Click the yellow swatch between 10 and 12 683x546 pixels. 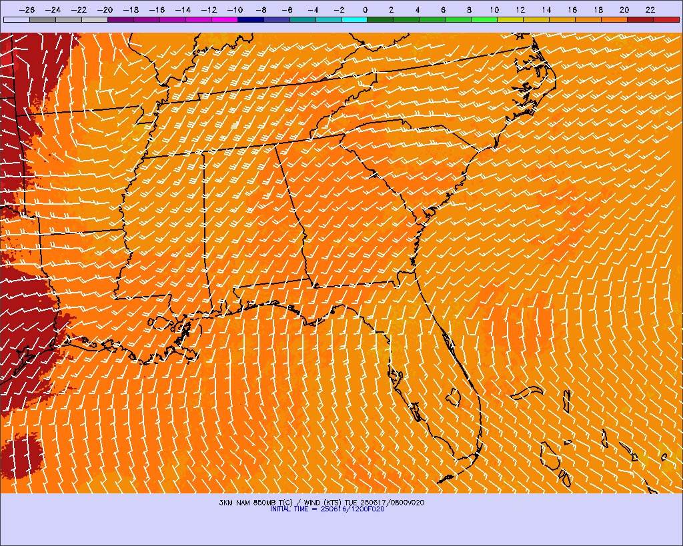[x=510, y=19]
